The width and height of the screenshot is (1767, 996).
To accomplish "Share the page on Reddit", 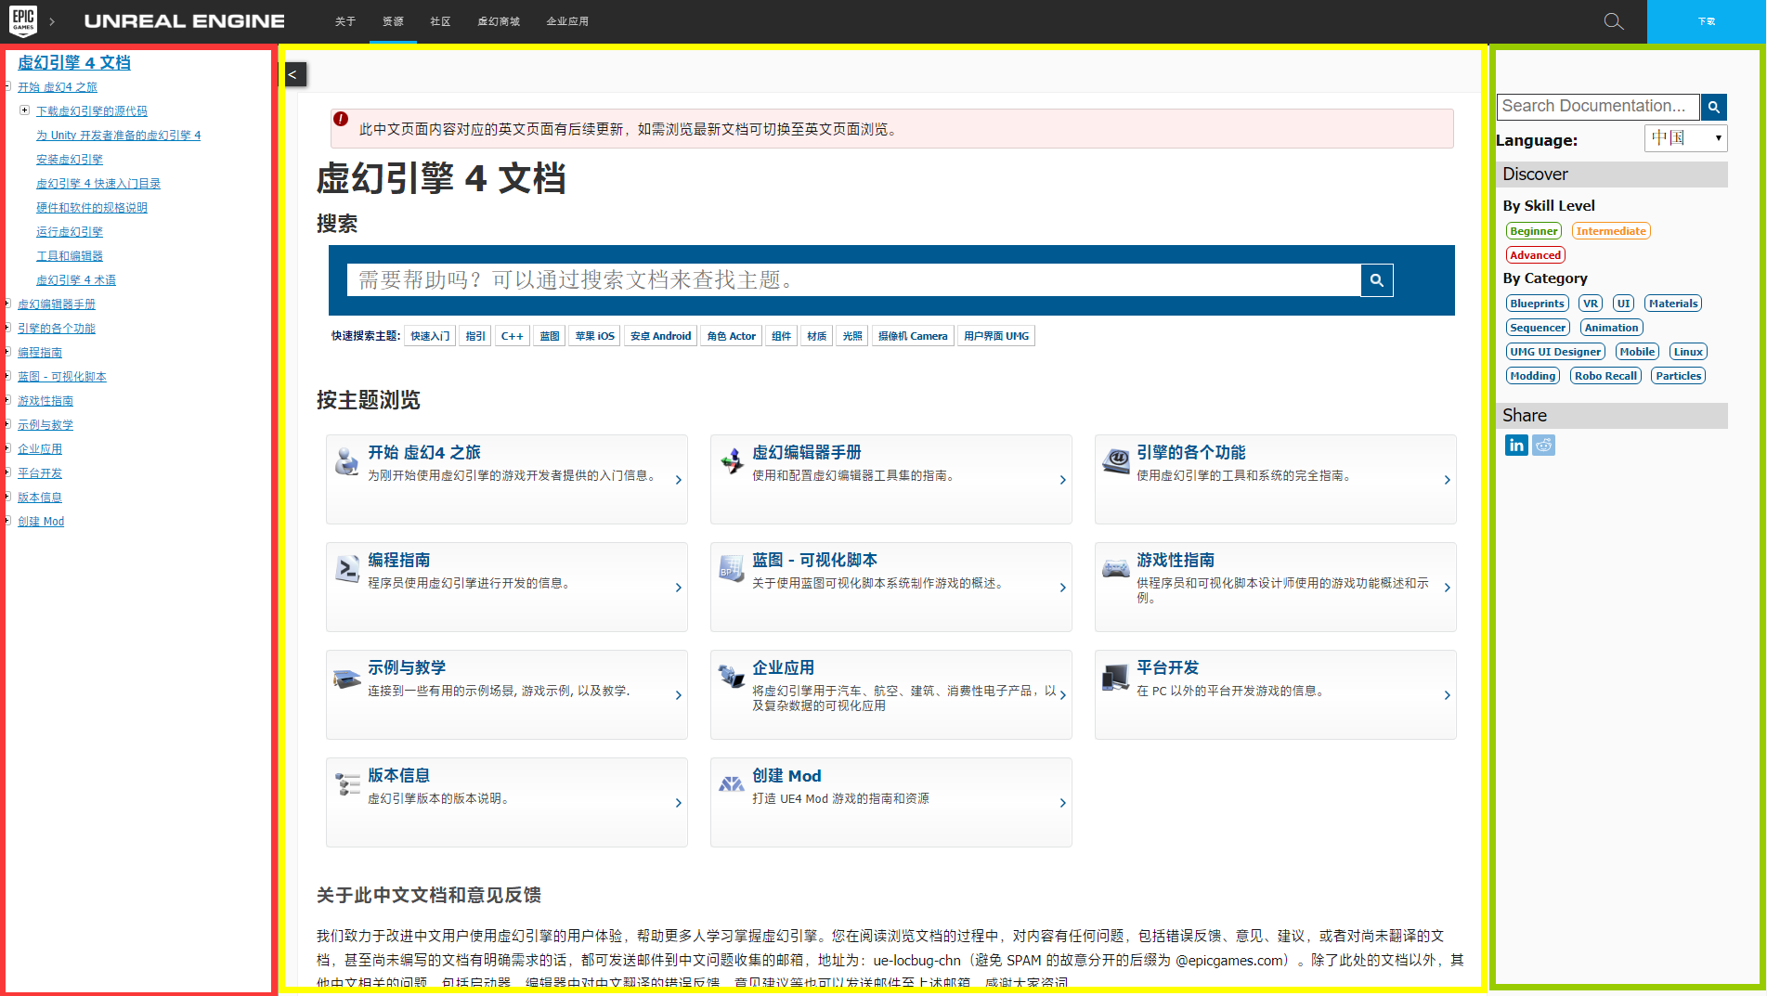I will pyautogui.click(x=1543, y=446).
